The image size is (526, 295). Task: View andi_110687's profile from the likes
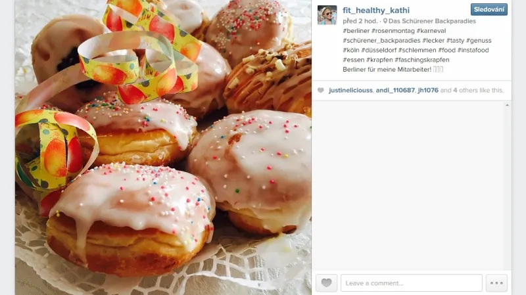point(395,90)
